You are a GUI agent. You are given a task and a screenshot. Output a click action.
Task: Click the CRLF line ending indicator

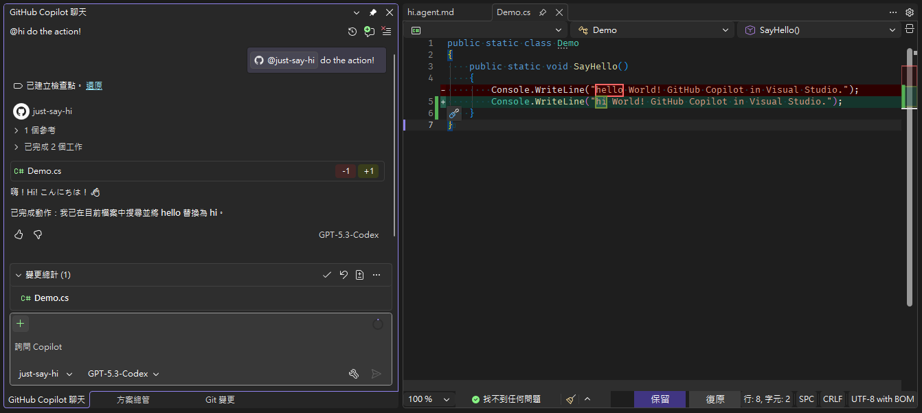click(x=833, y=399)
